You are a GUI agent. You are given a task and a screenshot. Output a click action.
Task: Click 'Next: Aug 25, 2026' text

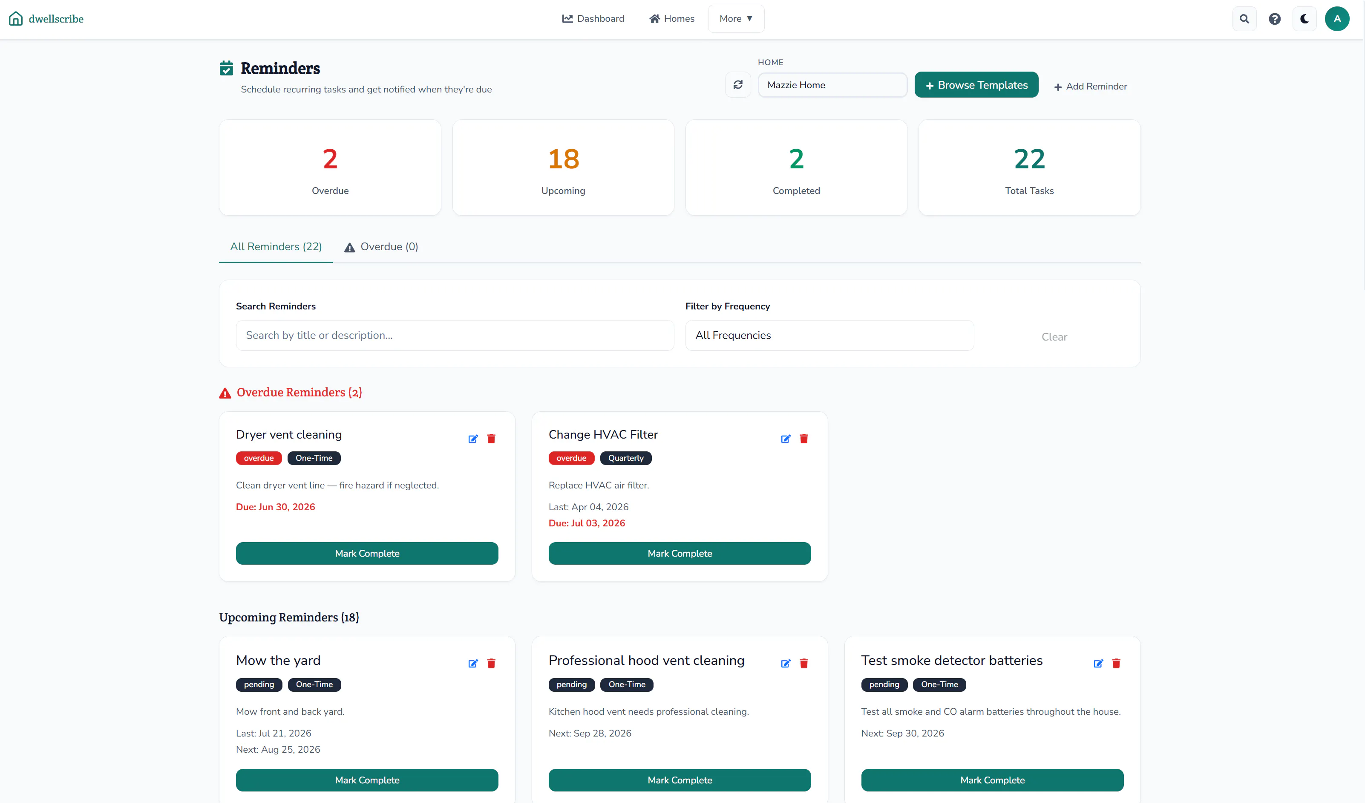point(278,750)
